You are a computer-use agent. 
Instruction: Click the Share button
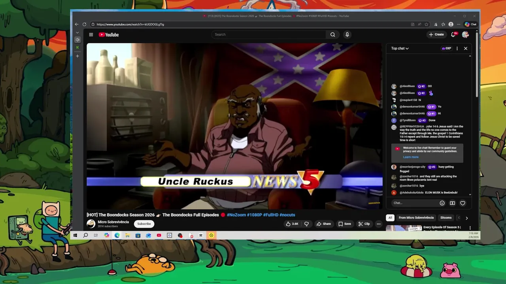(x=323, y=224)
